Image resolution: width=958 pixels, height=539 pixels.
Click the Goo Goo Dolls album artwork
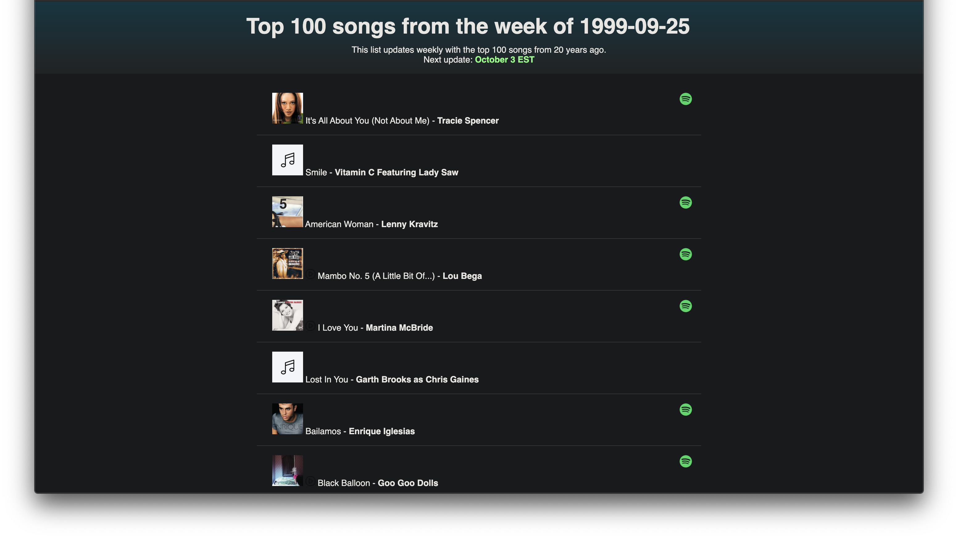[x=287, y=471]
